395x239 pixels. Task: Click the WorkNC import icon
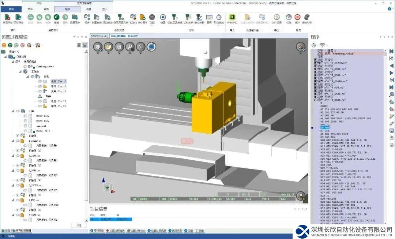pos(232,18)
